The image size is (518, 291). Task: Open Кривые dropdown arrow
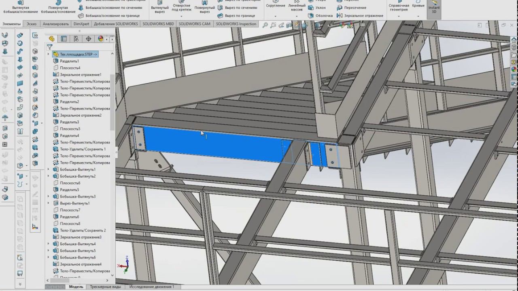(x=418, y=16)
